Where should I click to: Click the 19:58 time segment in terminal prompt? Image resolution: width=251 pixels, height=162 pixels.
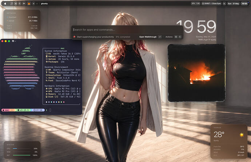38,110
